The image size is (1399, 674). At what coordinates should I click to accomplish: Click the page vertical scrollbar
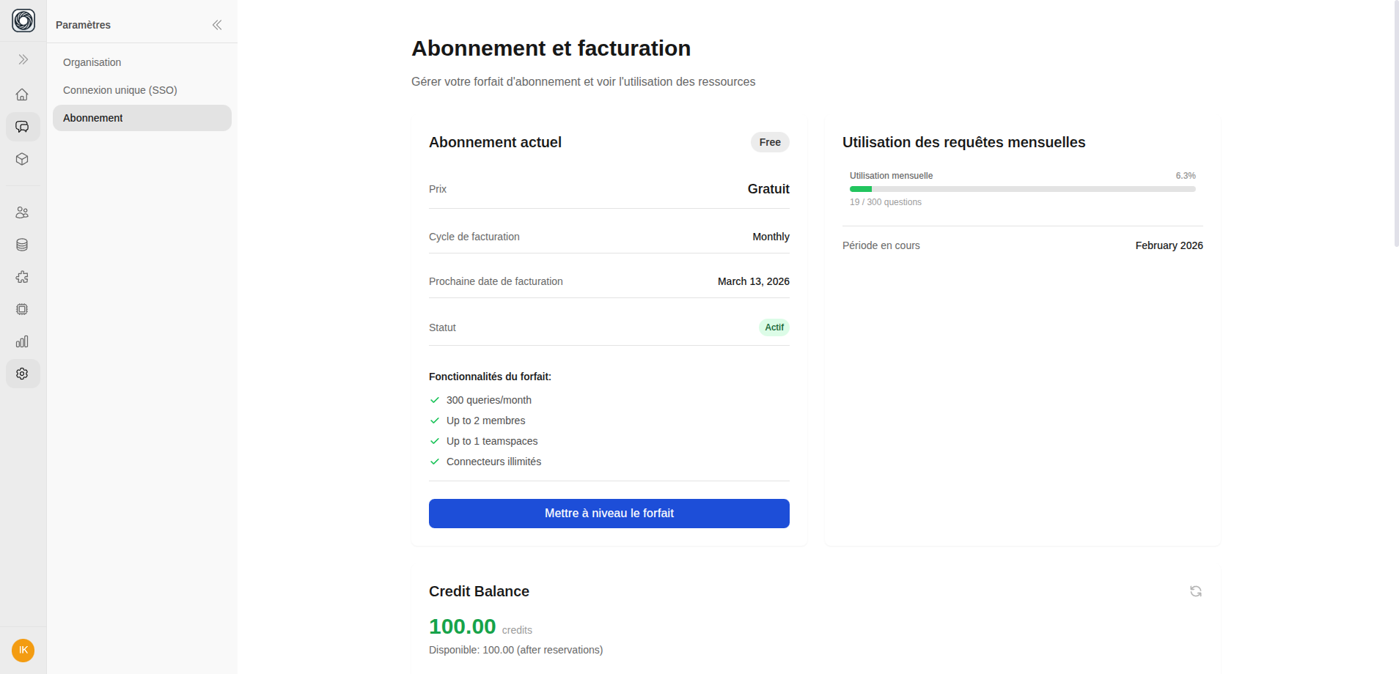[x=1396, y=125]
